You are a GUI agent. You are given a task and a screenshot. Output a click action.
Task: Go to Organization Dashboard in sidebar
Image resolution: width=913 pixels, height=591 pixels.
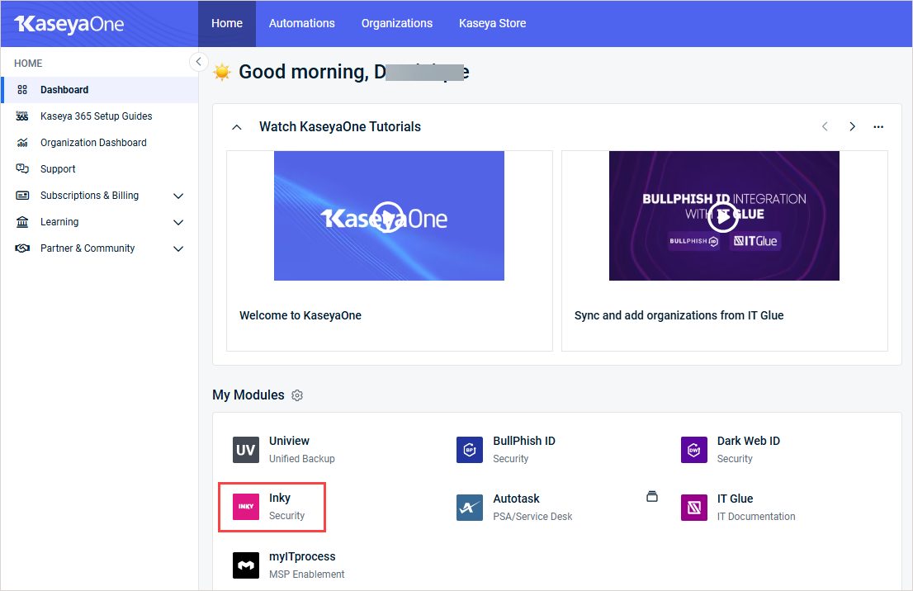click(x=93, y=143)
